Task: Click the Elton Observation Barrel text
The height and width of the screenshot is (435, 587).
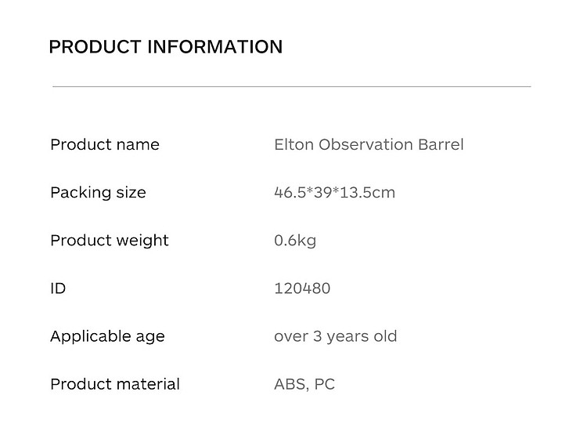Action: pyautogui.click(x=369, y=144)
